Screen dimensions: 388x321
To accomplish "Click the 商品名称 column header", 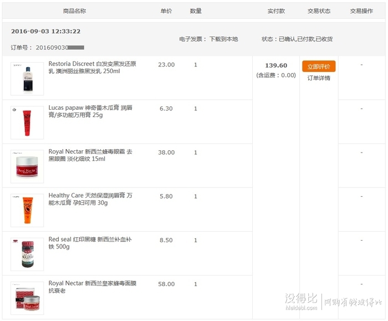I will [x=74, y=11].
